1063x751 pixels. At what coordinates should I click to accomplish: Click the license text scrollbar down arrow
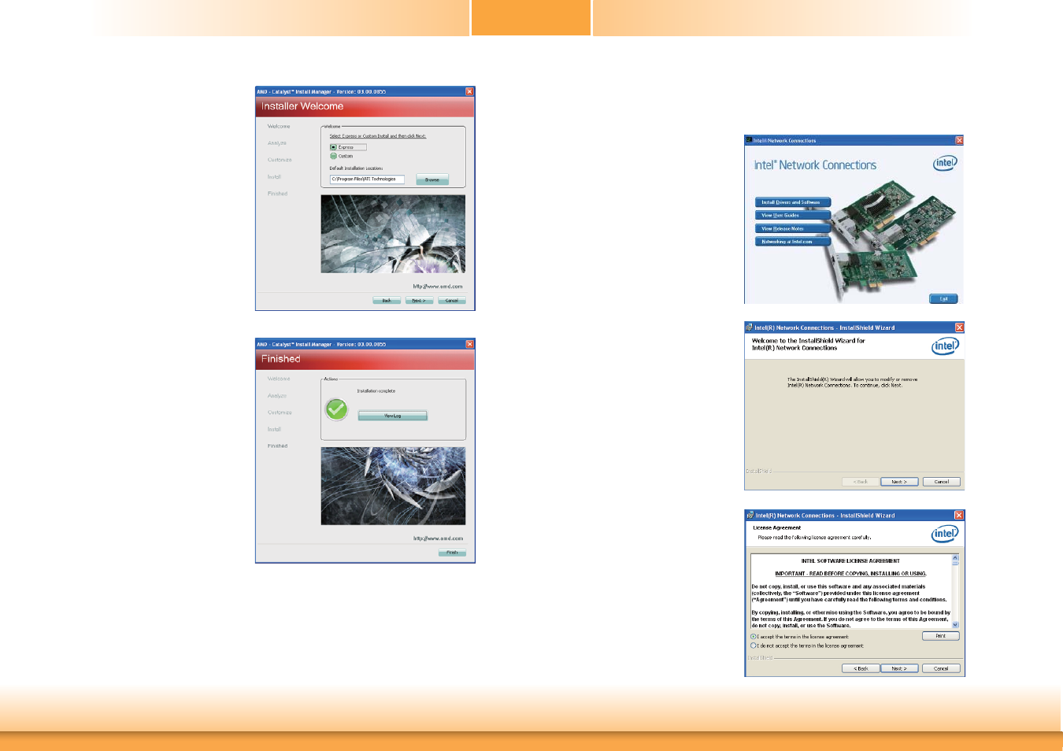[x=955, y=624]
